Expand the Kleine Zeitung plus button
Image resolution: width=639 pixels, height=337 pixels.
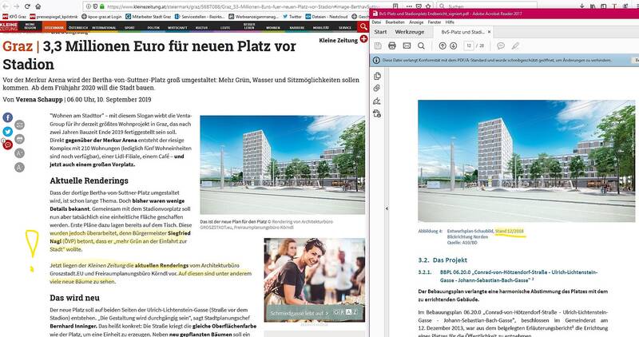pyautogui.click(x=363, y=38)
